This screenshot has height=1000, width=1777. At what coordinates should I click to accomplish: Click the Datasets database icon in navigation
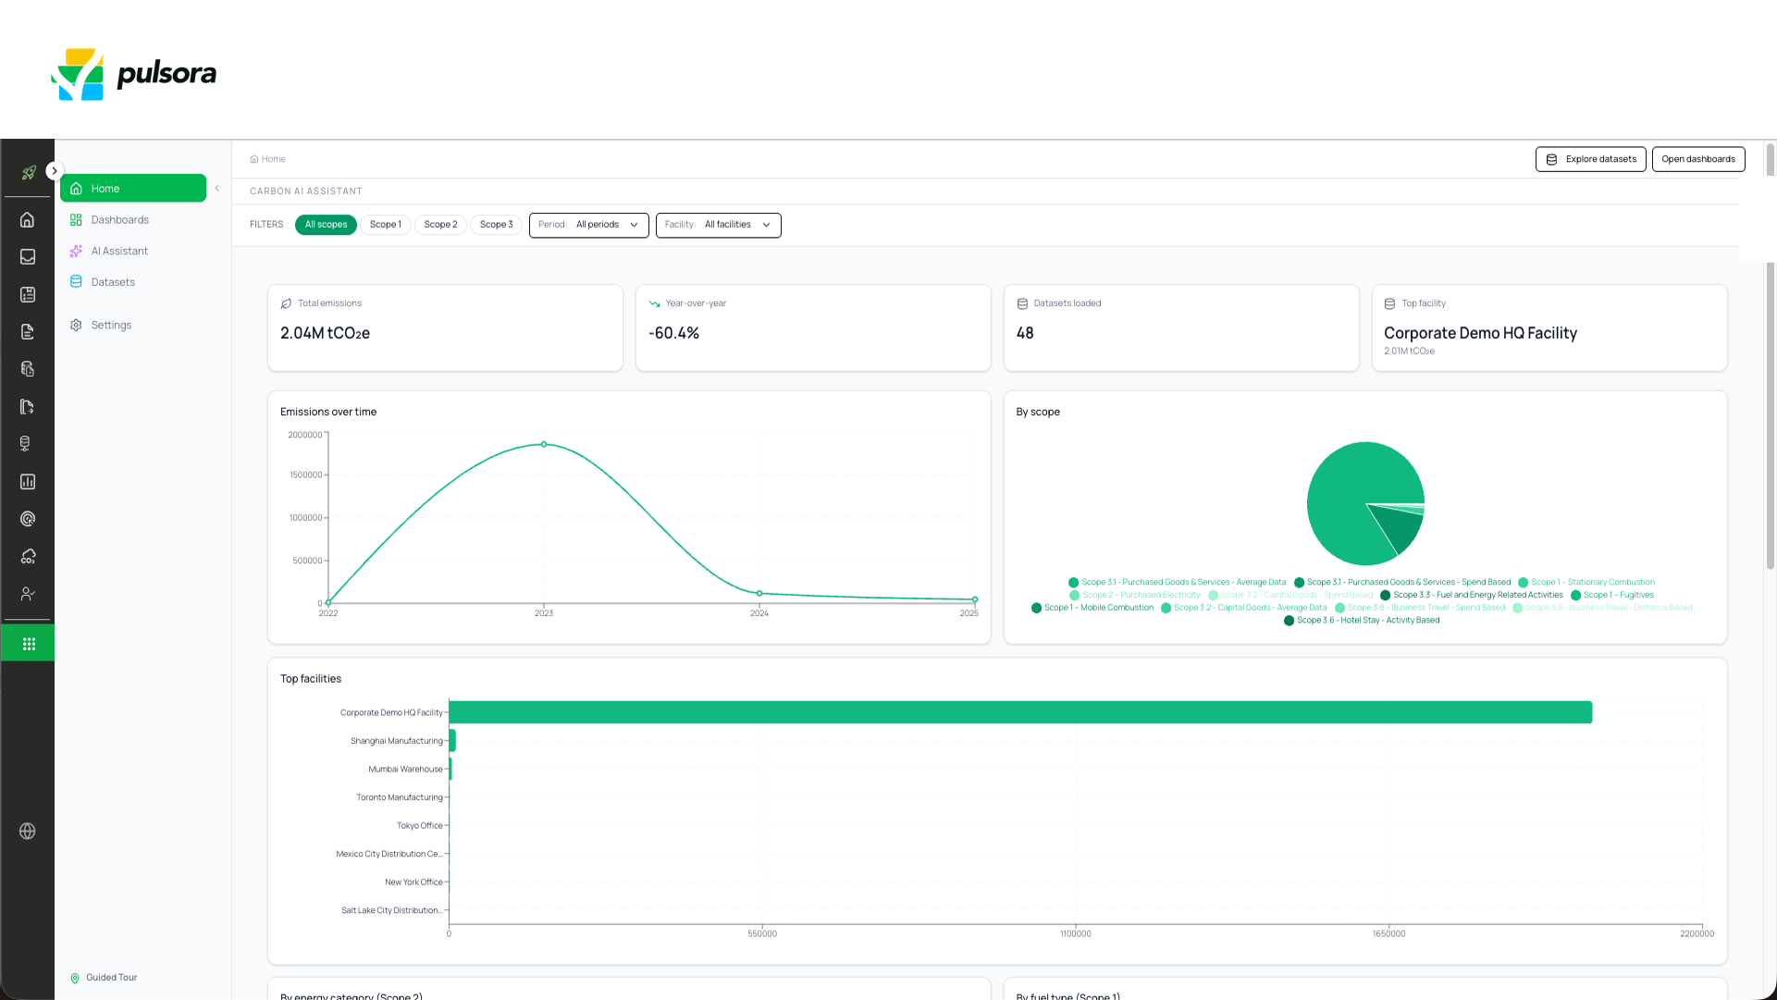pos(76,282)
